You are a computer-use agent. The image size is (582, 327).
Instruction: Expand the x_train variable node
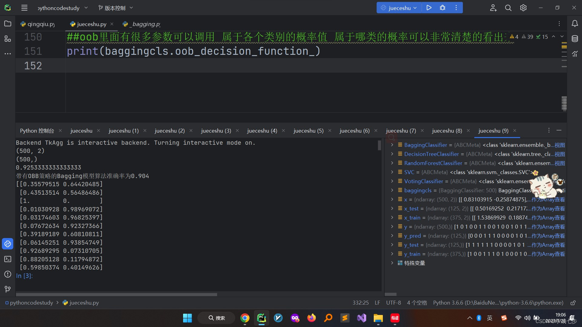tap(392, 217)
